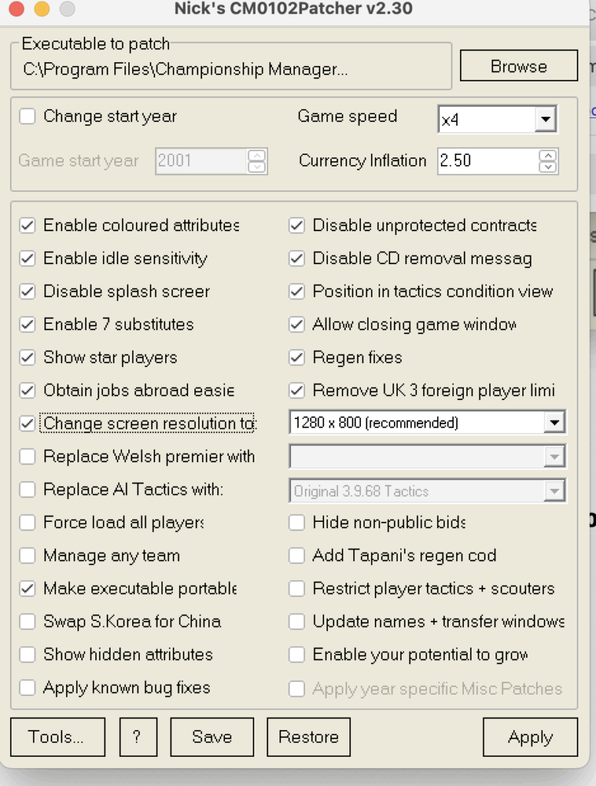Screen dimensions: 596x786
Task: Expand the screen resolution dropdown
Action: [x=554, y=422]
